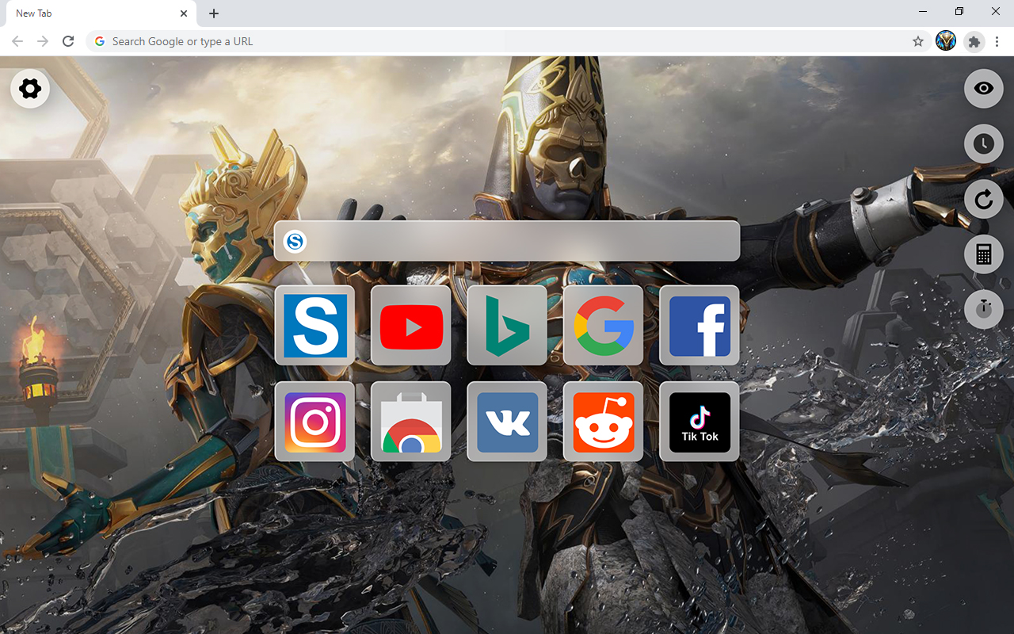Focus the Chrome address bar

click(507, 41)
